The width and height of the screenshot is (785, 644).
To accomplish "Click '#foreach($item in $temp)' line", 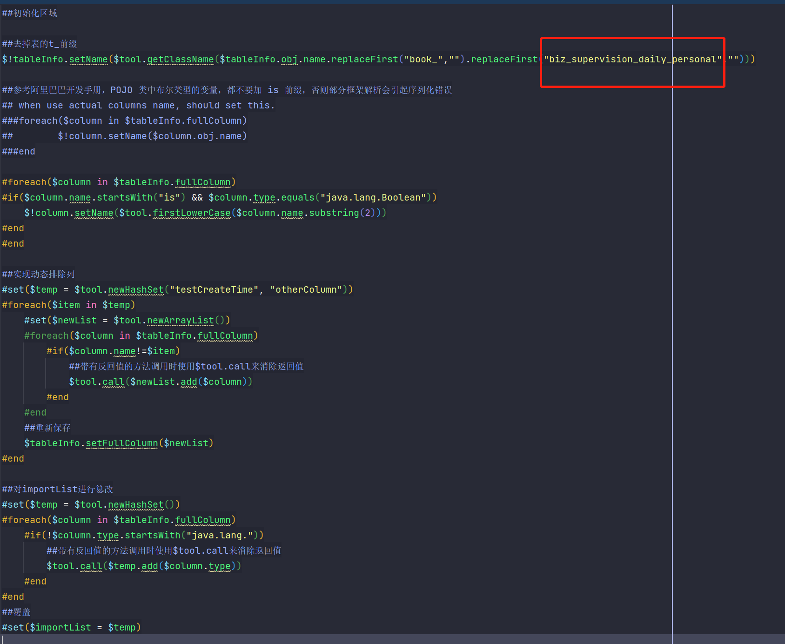I will [68, 305].
